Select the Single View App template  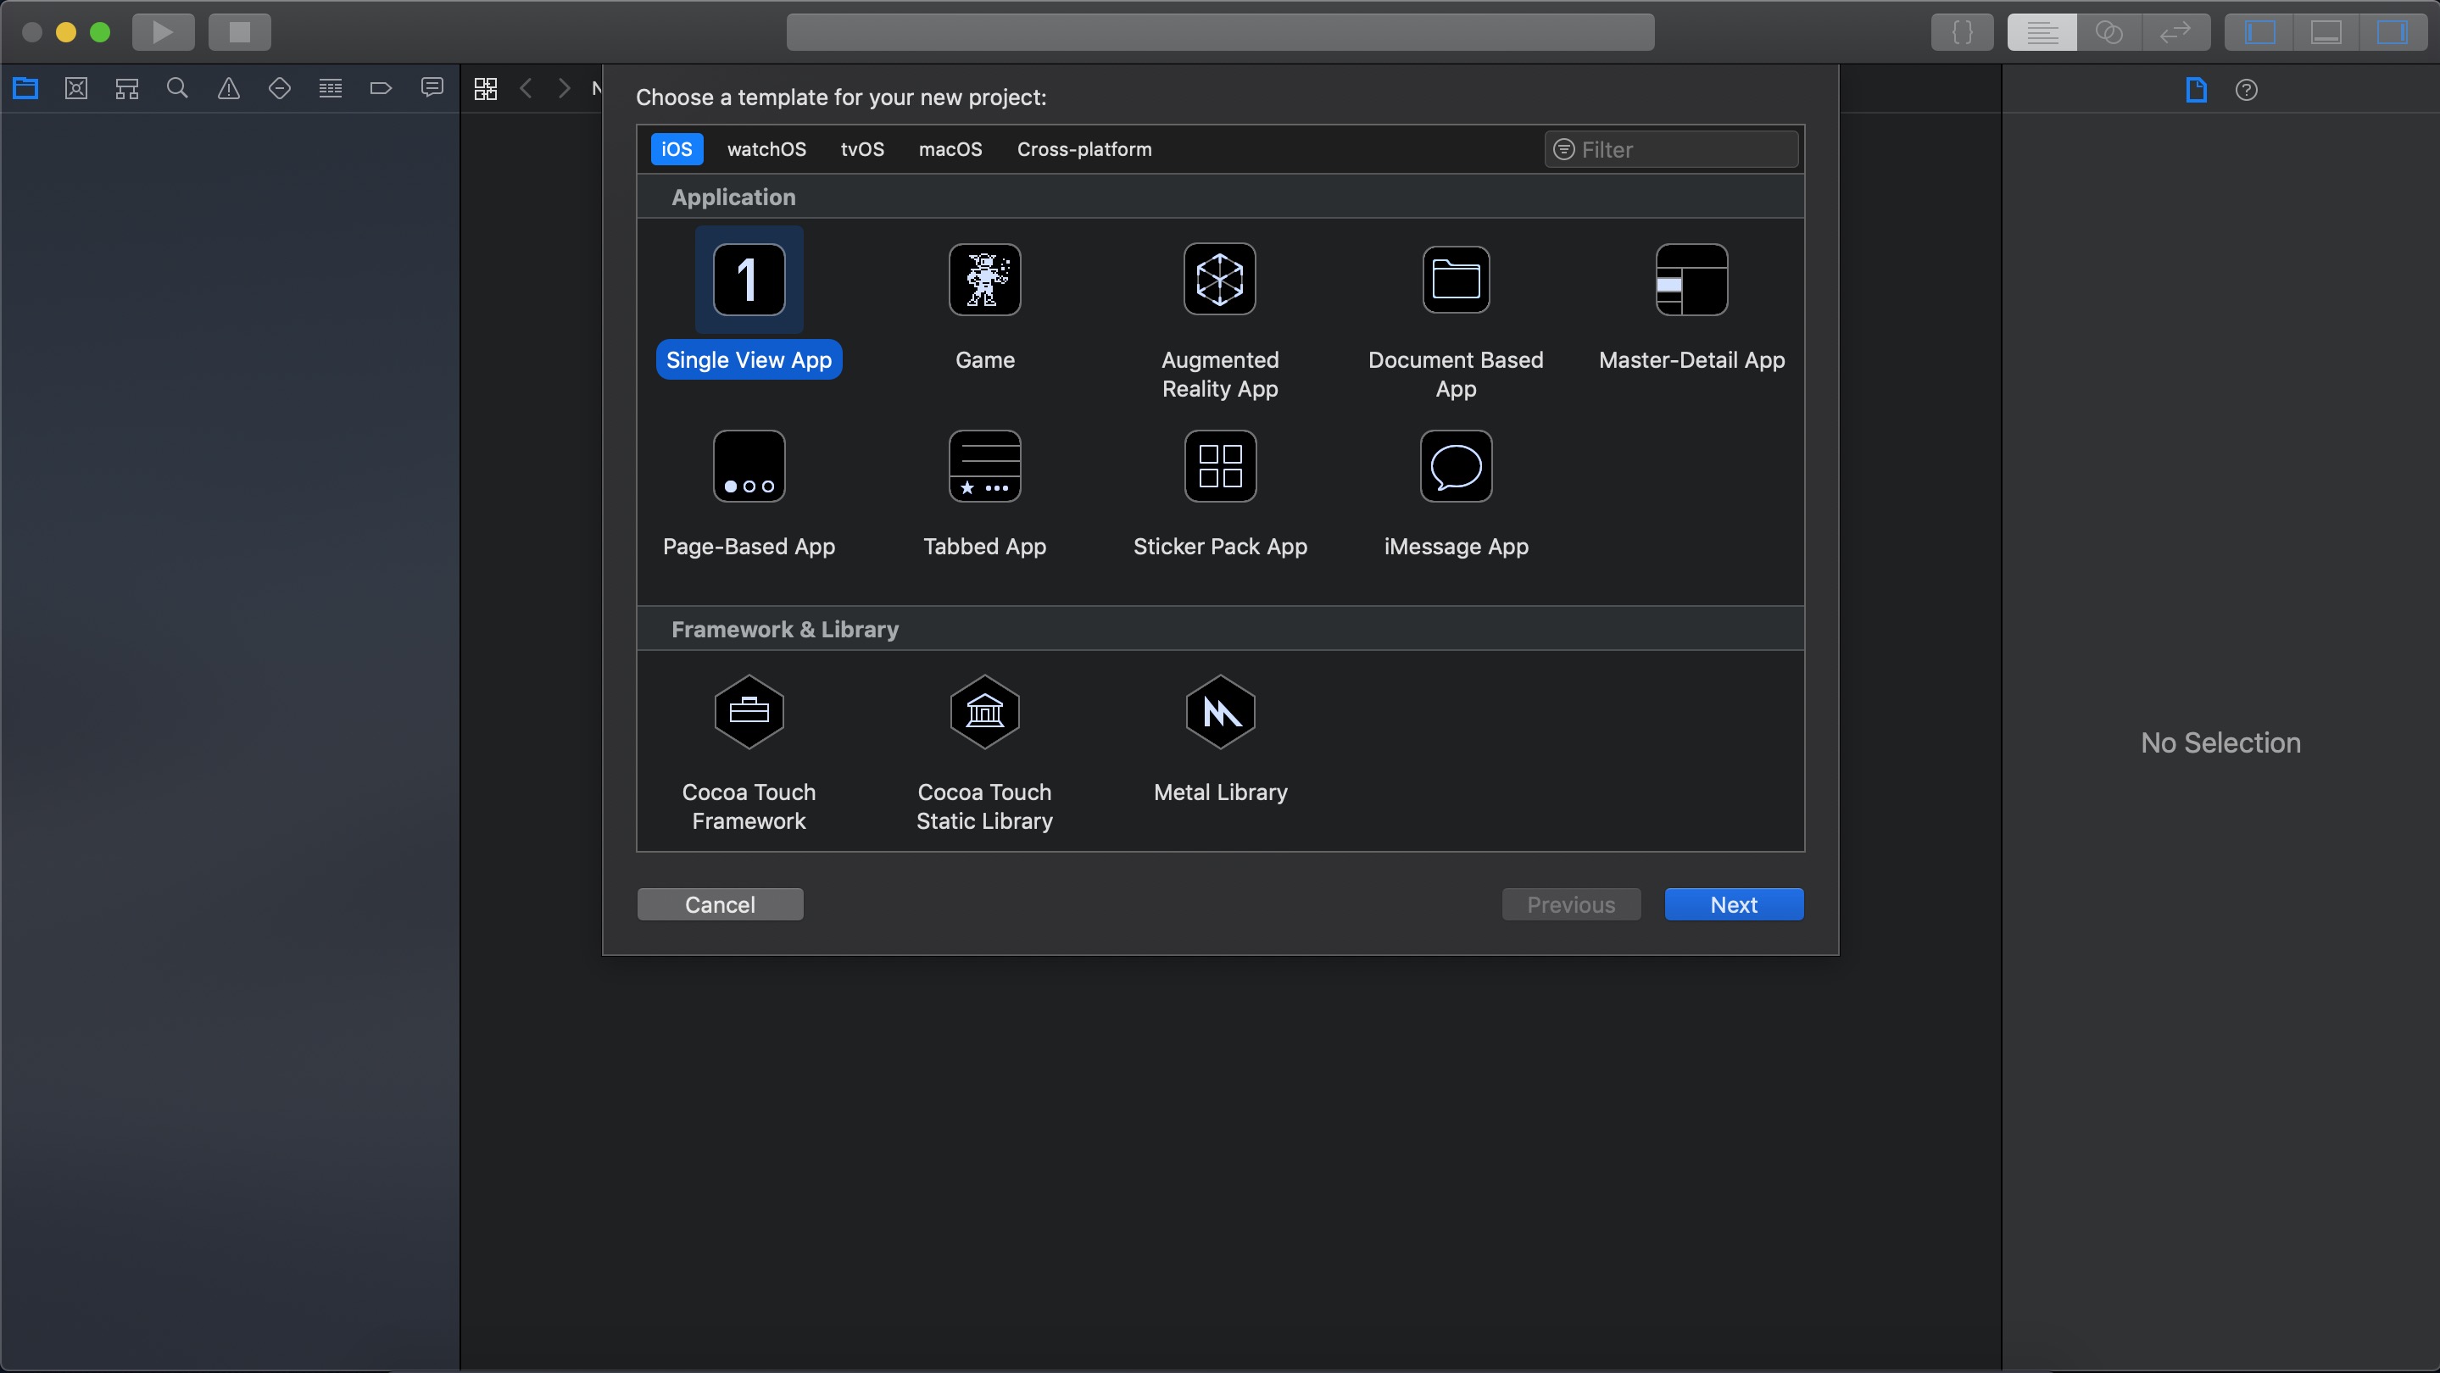(749, 303)
